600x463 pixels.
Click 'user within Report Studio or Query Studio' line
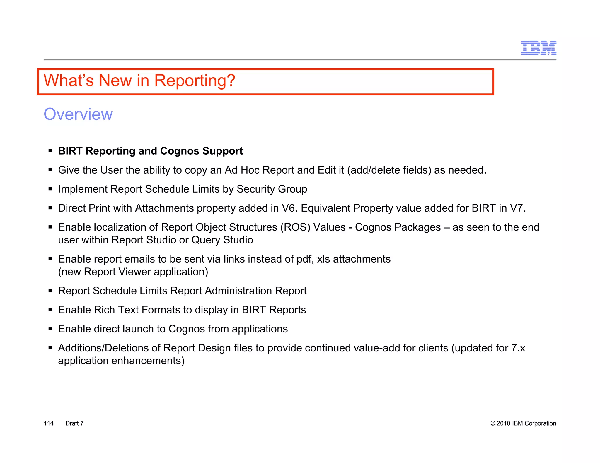coord(156,240)
